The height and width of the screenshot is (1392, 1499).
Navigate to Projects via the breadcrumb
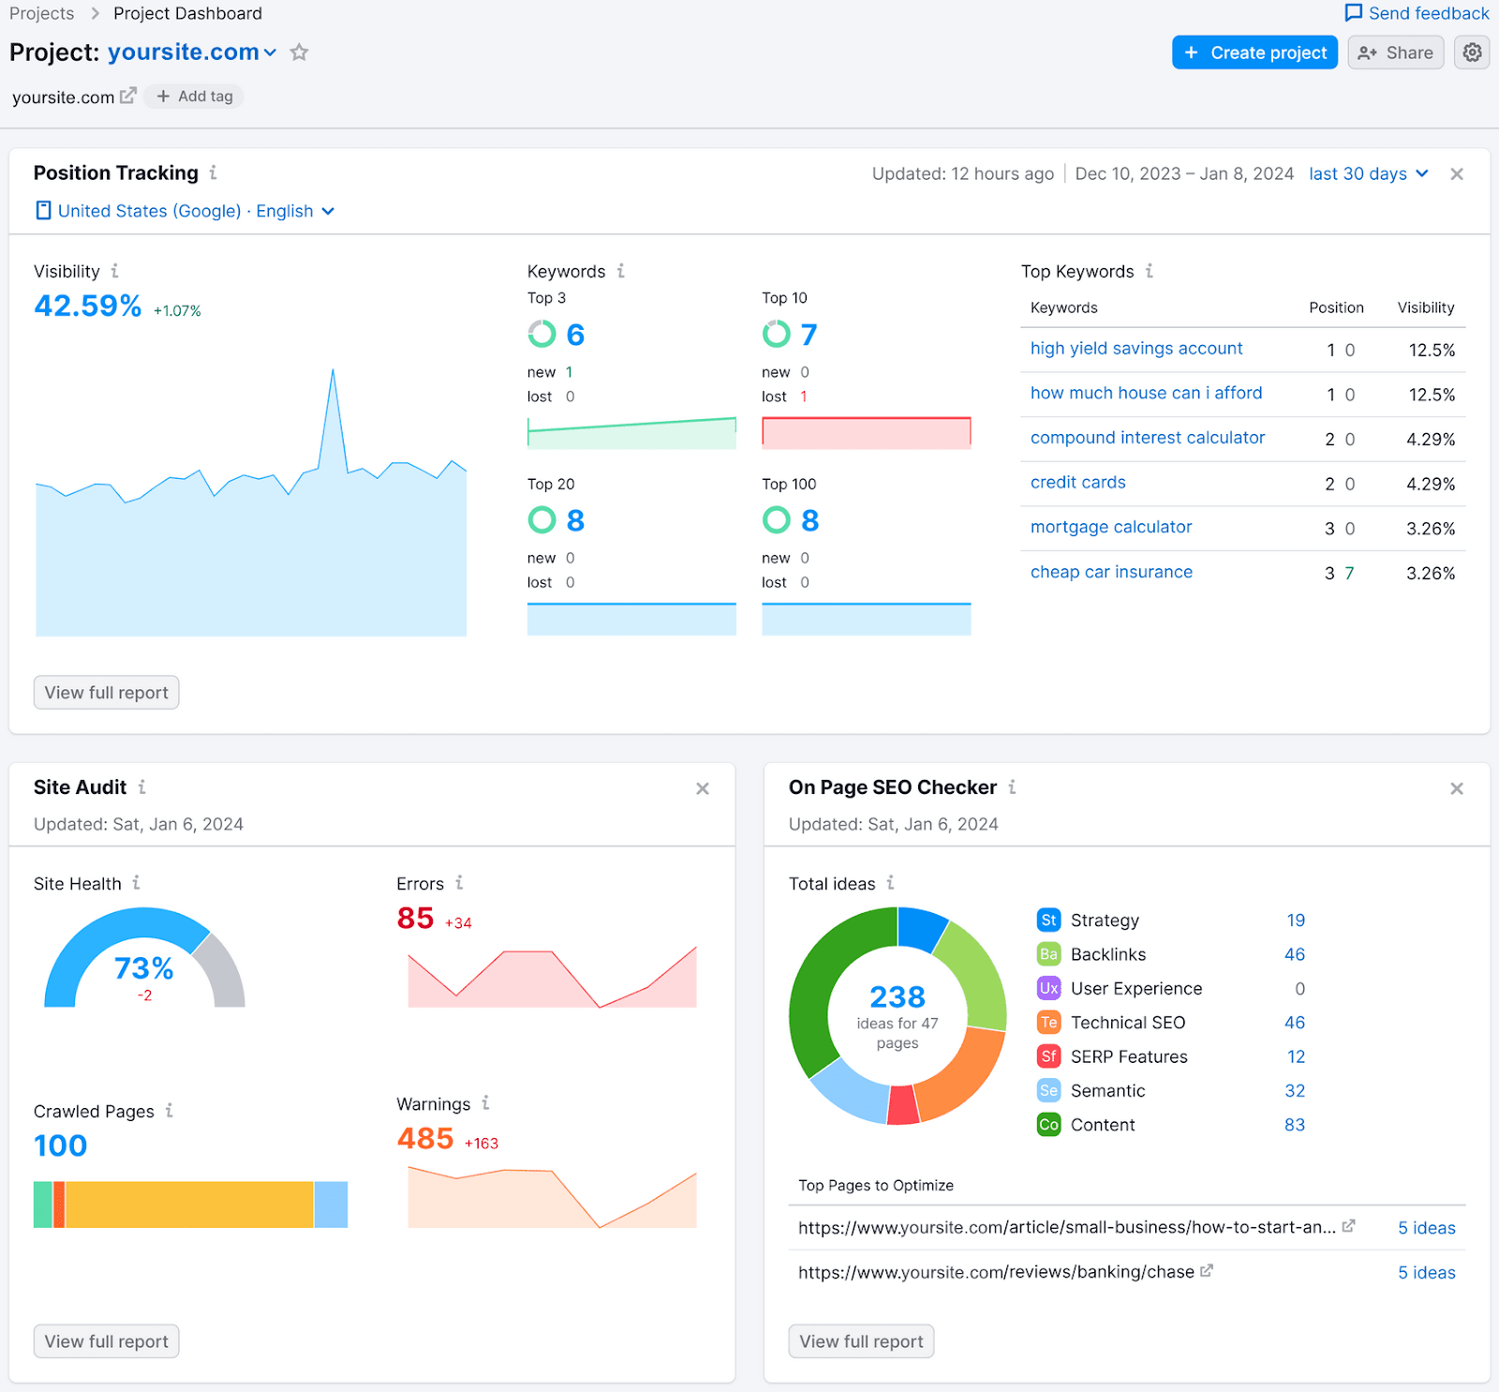pyautogui.click(x=41, y=13)
